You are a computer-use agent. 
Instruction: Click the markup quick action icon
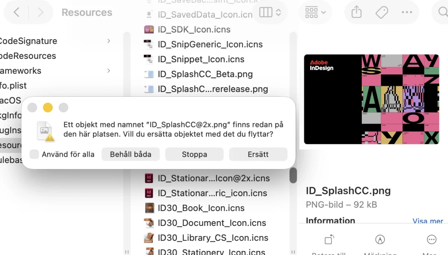[x=380, y=239]
